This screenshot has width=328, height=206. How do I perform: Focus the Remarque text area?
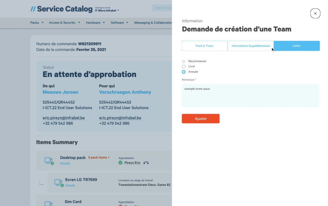(250, 96)
